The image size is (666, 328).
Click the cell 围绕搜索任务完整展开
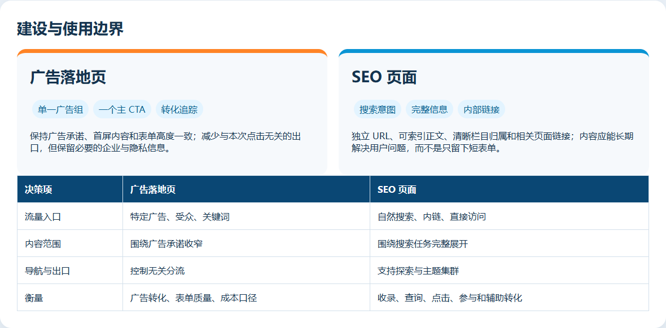[509, 243]
